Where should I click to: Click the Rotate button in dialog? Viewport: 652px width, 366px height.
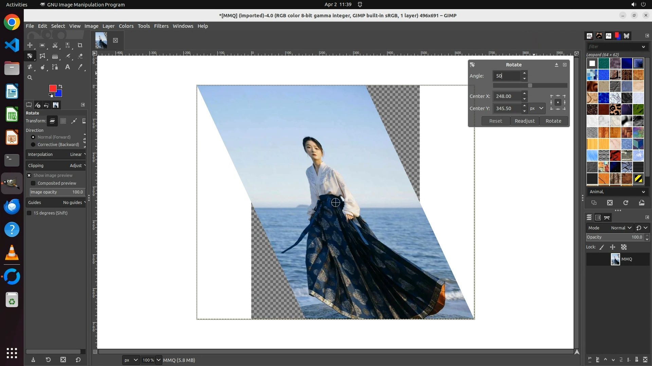tap(553, 121)
